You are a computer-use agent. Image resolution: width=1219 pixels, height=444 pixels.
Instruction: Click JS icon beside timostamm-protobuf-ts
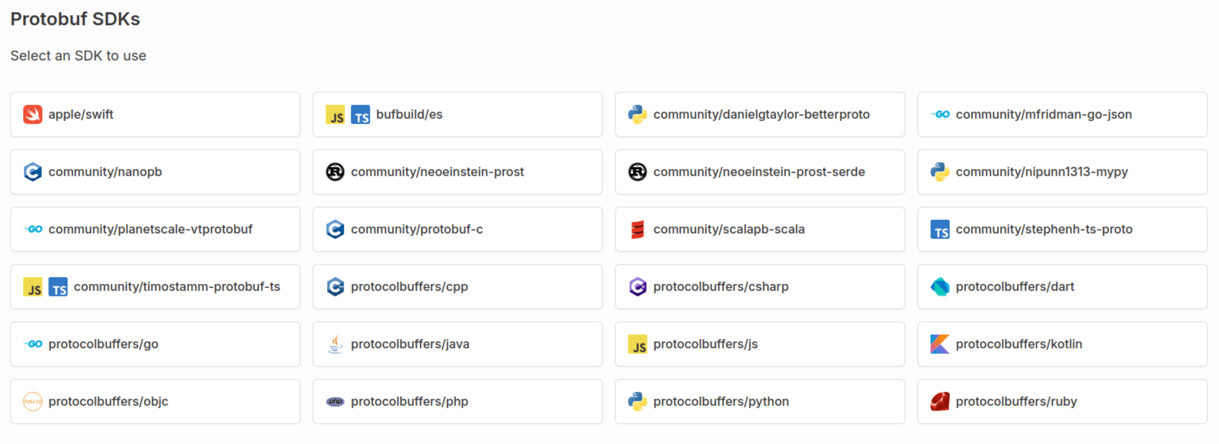point(33,286)
